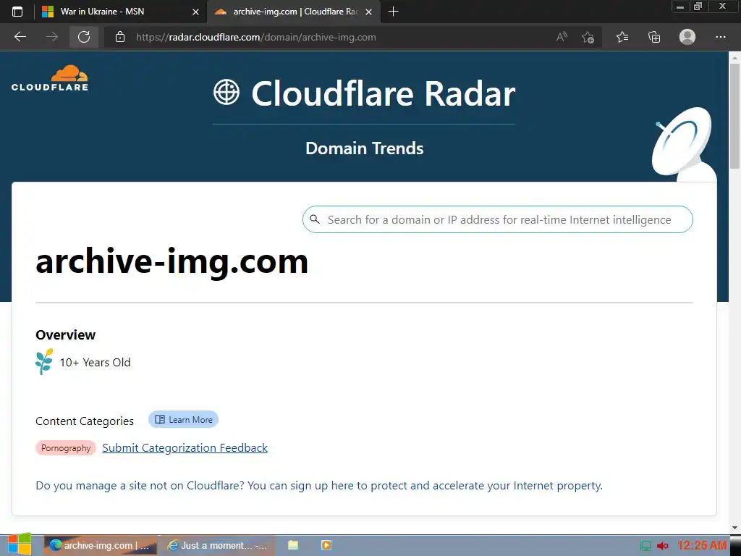Click the Cloudflare Radar globe icon
Viewport: 741px width, 556px height.
pos(226,92)
